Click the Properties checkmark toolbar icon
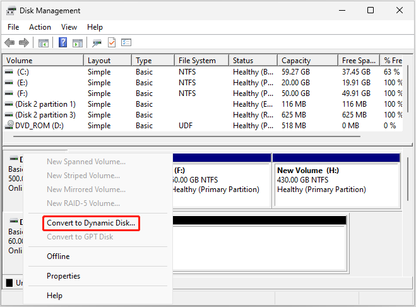416x307 pixels. (112, 43)
